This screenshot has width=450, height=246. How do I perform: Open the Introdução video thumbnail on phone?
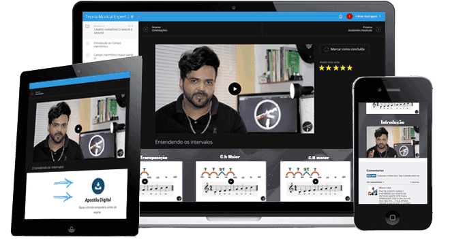point(393,142)
